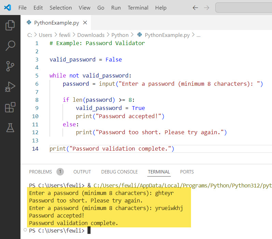Open the Selection menu
The width and height of the screenshot is (272, 239).
coord(60,8)
